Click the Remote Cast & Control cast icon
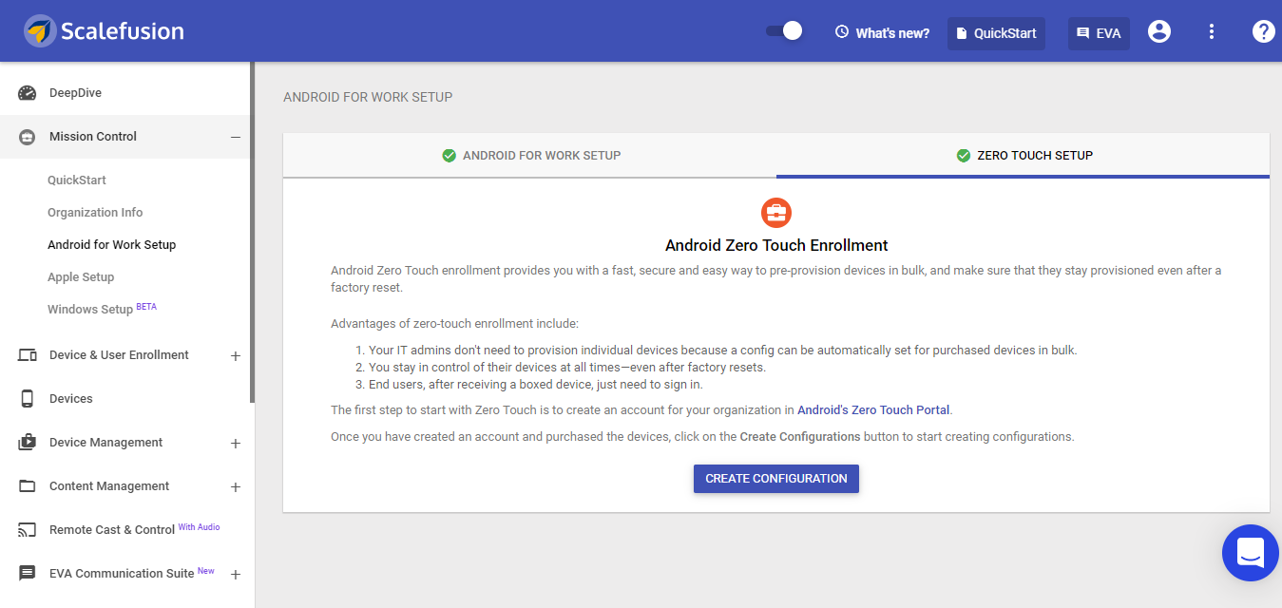 point(28,530)
